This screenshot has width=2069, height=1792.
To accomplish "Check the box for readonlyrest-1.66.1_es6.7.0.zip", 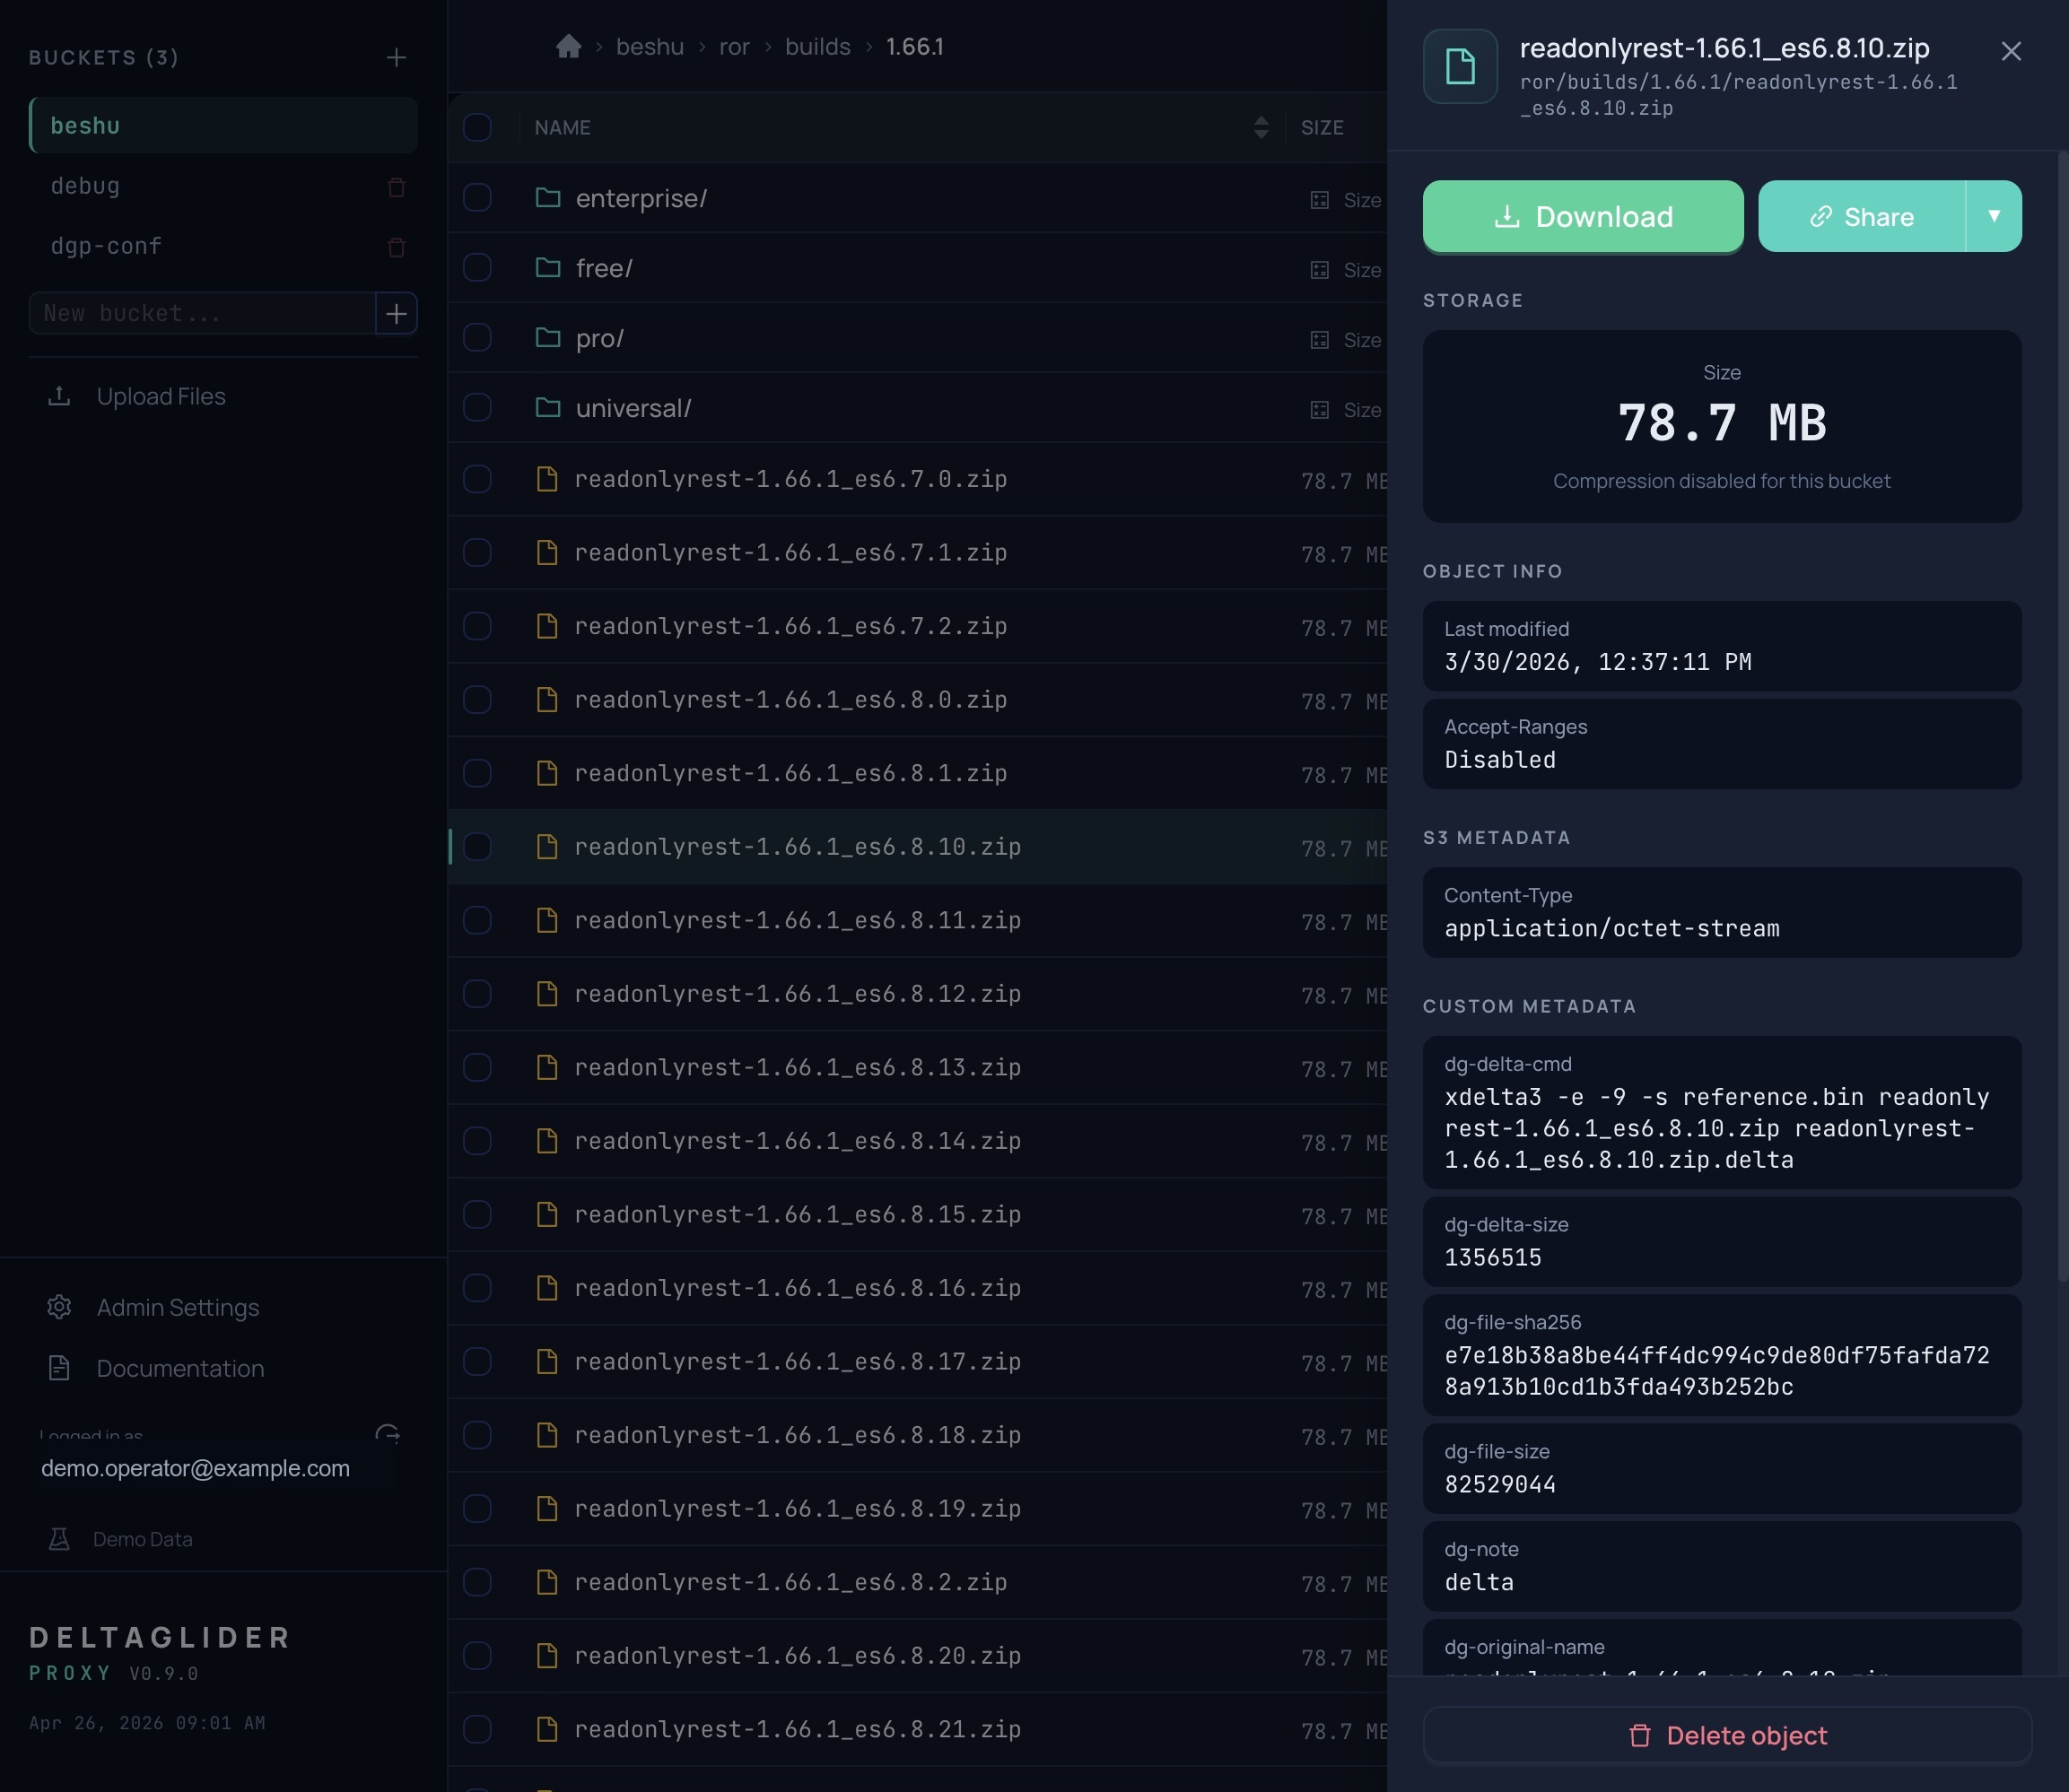I will coord(477,480).
